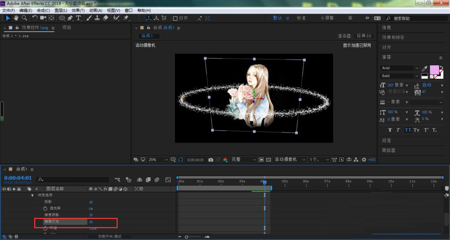The height and width of the screenshot is (240, 450).
Task: Open Composition Flowchart in viewer footer
Action: coord(356,159)
